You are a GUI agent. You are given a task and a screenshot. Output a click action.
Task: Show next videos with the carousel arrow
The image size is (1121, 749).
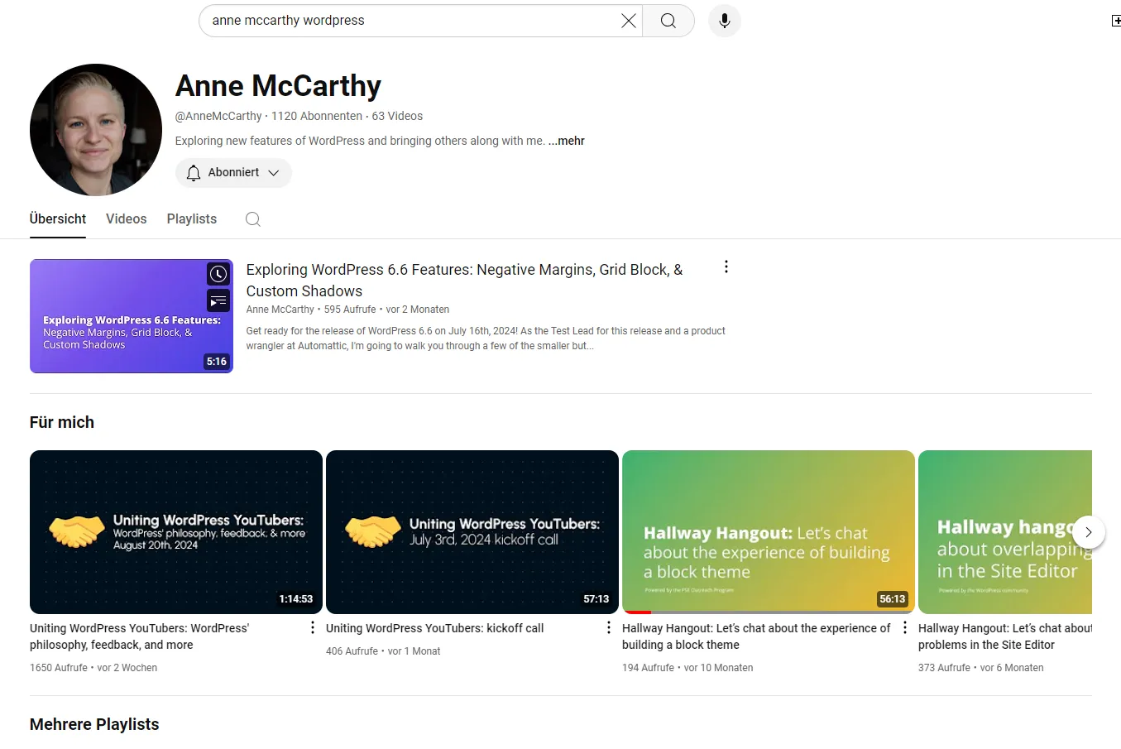pos(1089,532)
